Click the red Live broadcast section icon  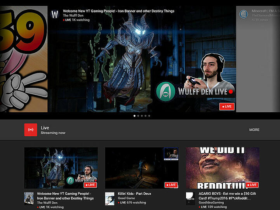[x=31, y=130]
